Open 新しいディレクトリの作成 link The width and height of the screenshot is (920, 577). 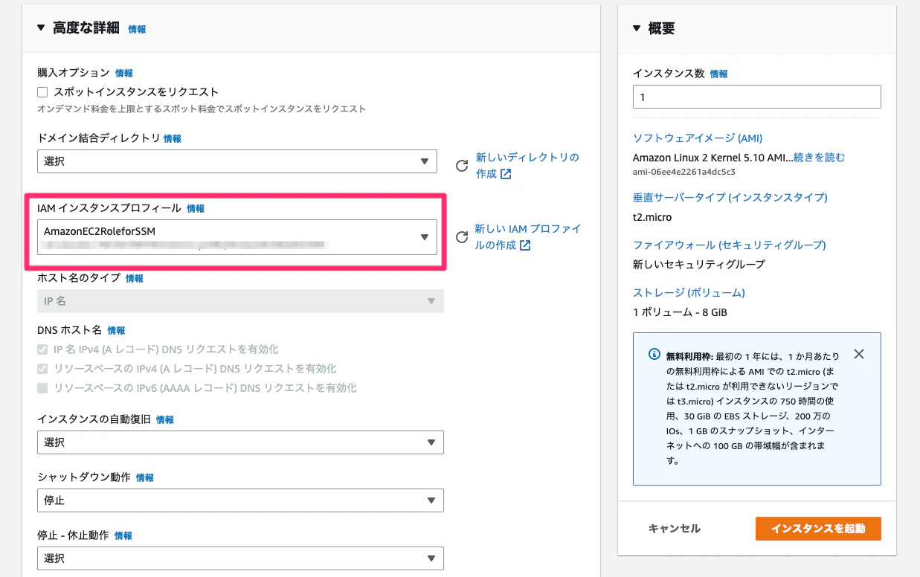click(x=527, y=165)
